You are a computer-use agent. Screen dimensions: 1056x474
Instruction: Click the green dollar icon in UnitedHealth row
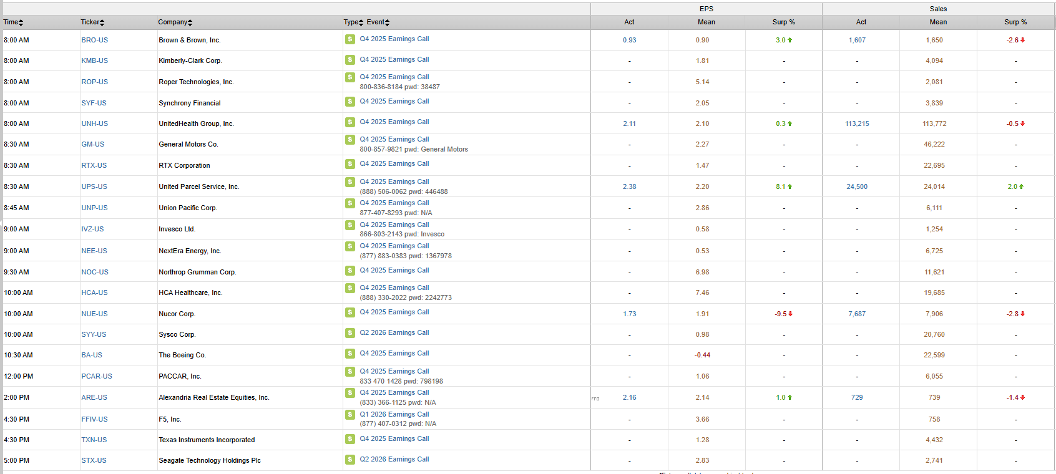tap(350, 122)
